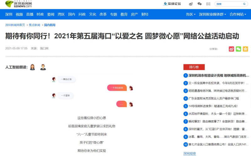Share article to Weibo via red icon
The image size is (251, 156).
click(x=232, y=49)
